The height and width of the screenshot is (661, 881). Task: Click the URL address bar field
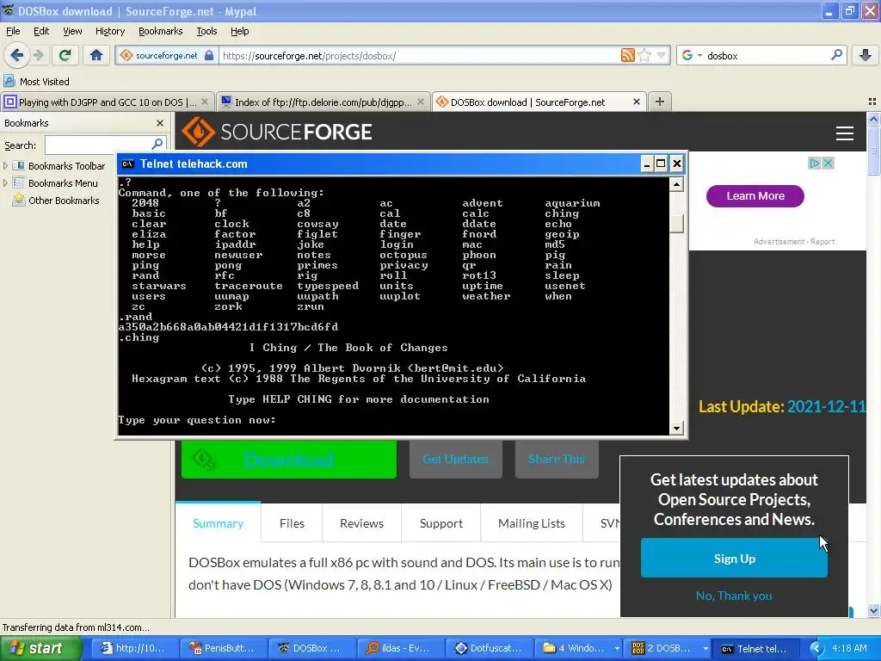click(419, 55)
